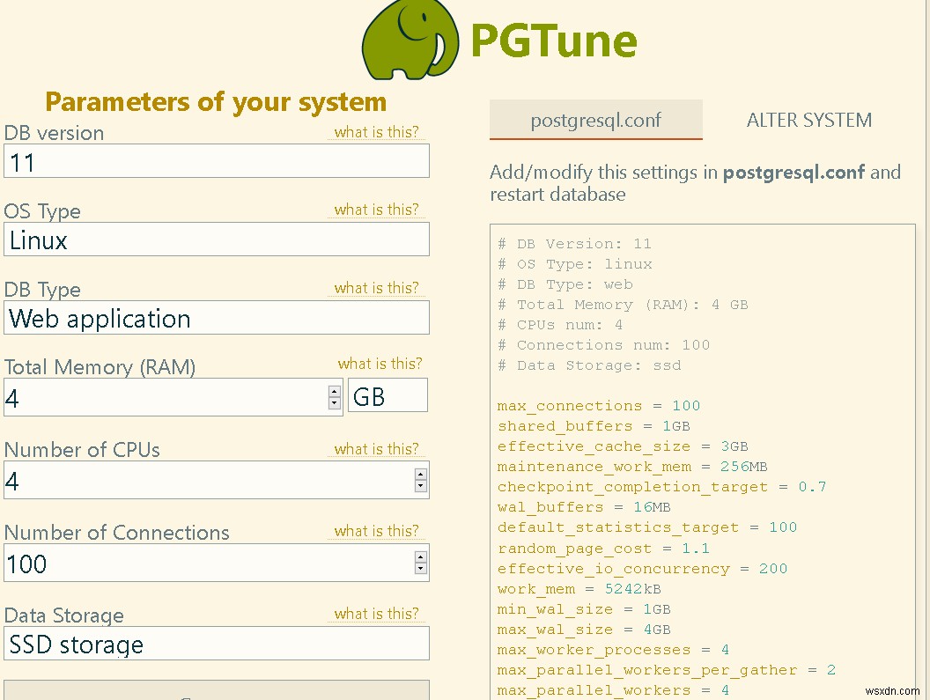Click the 'maintenance_work_mem = 256MB' line
Image resolution: width=930 pixels, height=700 pixels.
pos(632,467)
